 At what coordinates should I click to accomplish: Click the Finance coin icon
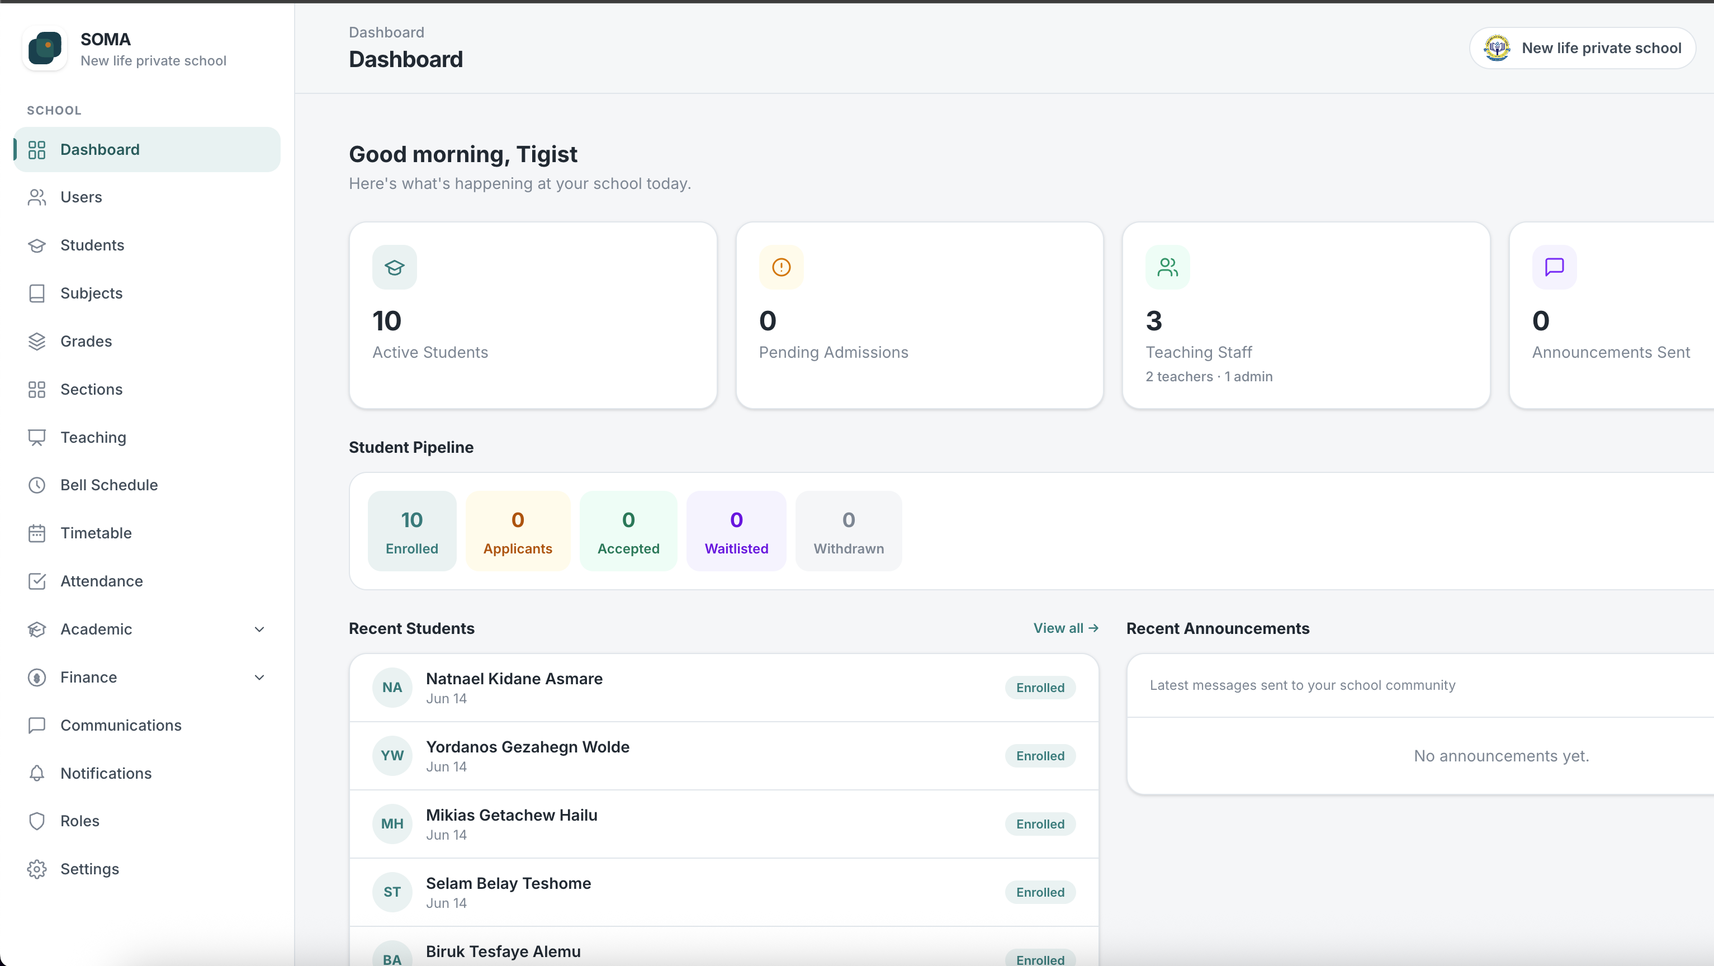point(36,678)
